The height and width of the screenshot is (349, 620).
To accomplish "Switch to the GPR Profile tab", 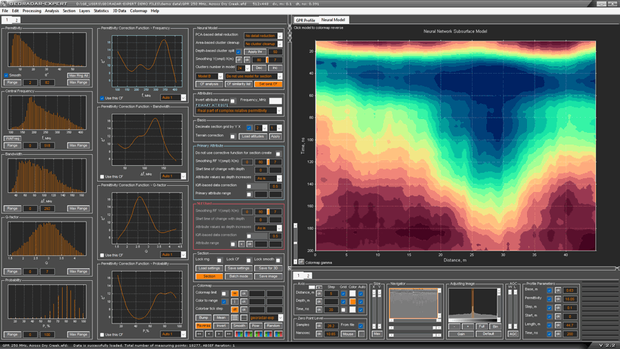I will [305, 20].
